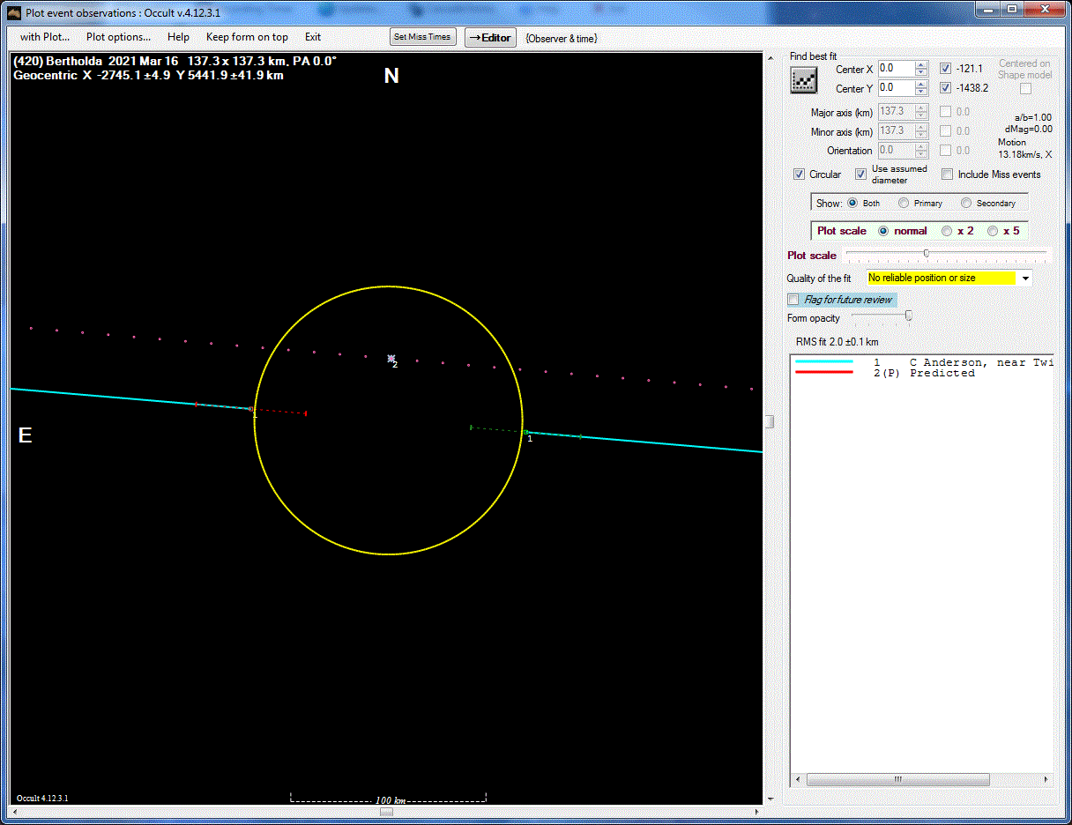1072x825 pixels.
Task: Click the plot vertical scrollbar thumb
Action: click(x=769, y=422)
